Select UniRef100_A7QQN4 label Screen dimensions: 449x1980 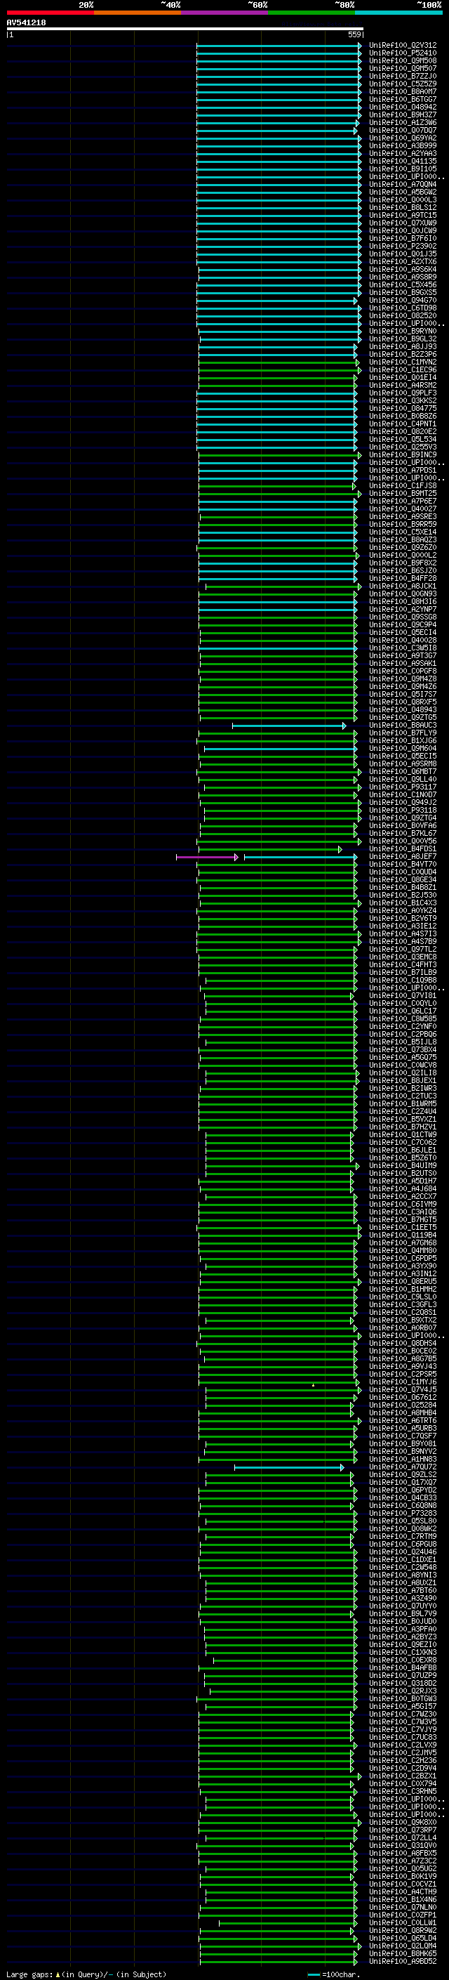click(403, 184)
